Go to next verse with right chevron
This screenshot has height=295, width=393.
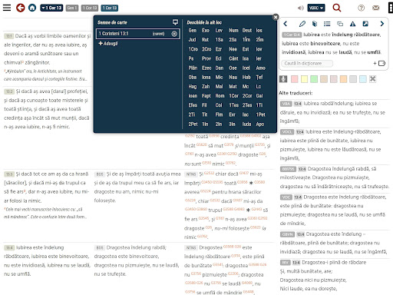pos(382,24)
